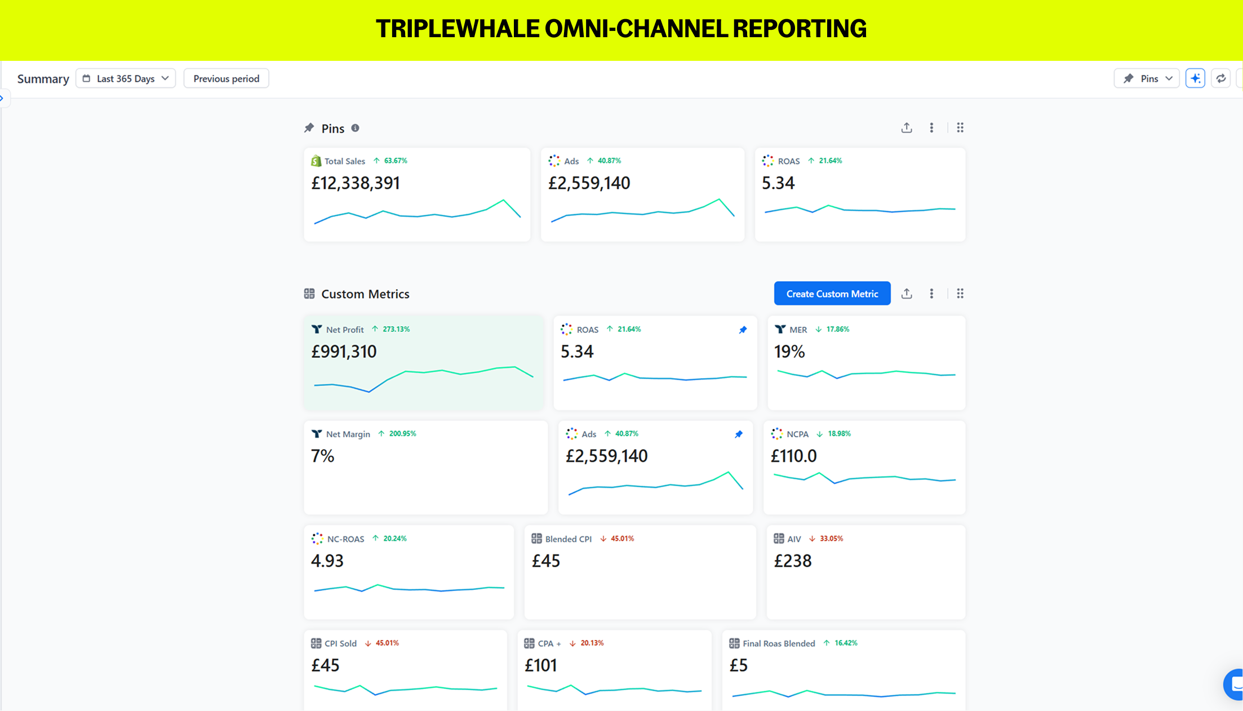Click the Previous period comparison button
This screenshot has height=711, width=1243.
[226, 78]
